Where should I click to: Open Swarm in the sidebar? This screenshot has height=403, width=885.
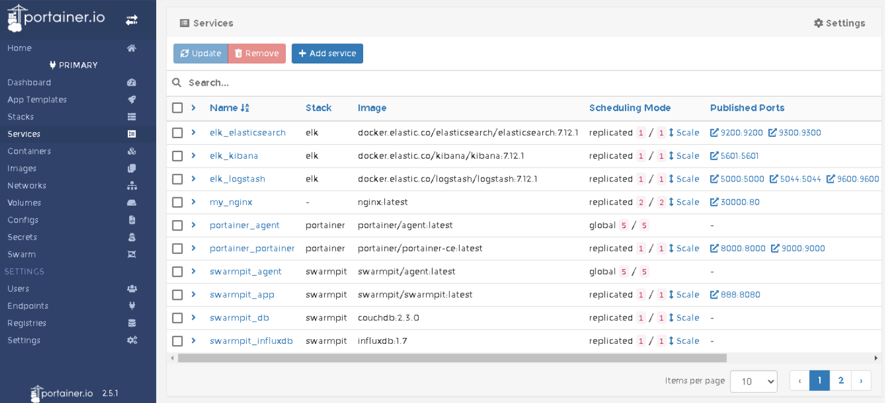[21, 255]
